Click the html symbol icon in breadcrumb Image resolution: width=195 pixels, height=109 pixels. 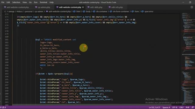tap(74, 12)
